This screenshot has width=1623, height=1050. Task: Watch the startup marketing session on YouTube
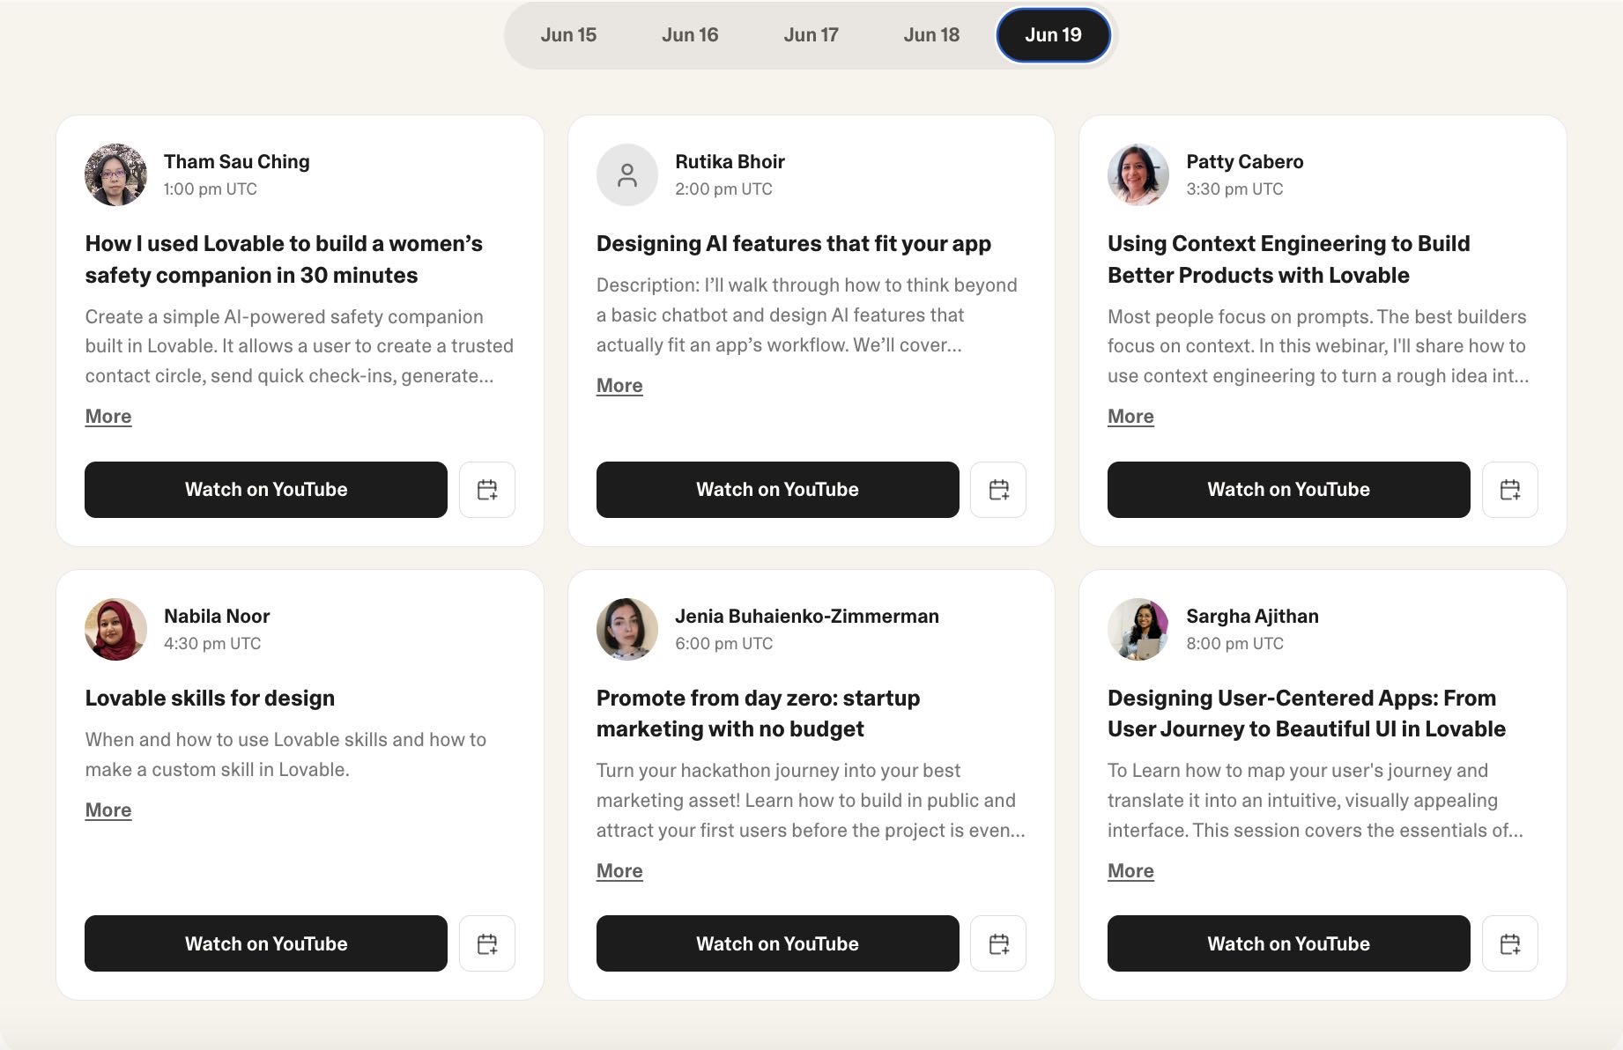click(778, 943)
